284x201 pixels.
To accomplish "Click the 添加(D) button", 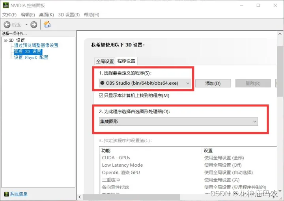I will click(213, 84).
